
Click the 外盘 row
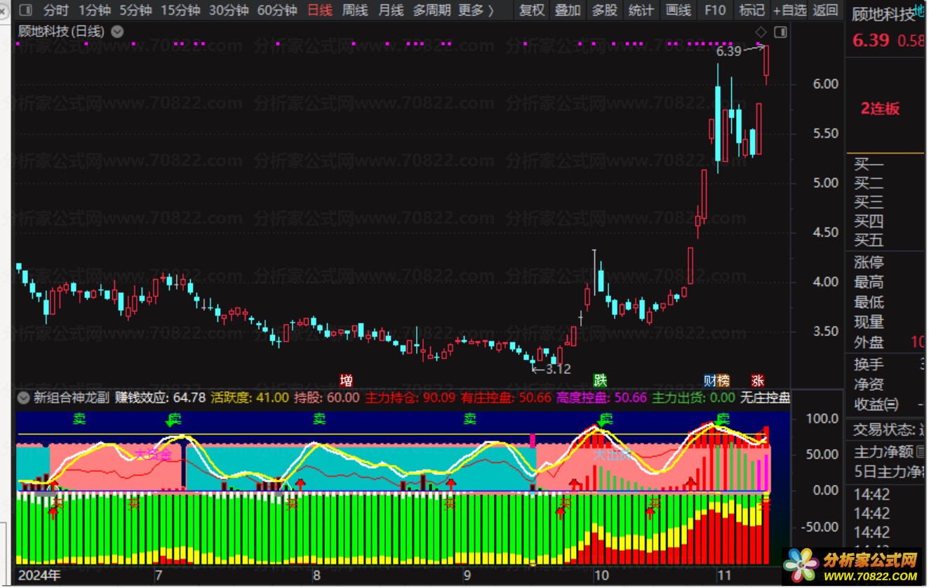[x=888, y=342]
